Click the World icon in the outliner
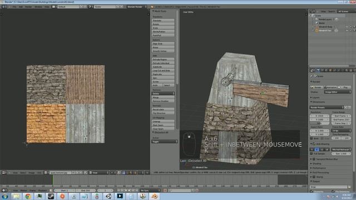This screenshot has width=356, height=200. pyautogui.click(x=317, y=23)
